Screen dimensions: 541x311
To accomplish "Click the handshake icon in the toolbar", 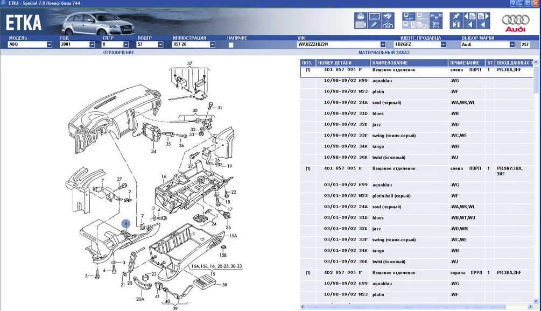I will click(x=388, y=25).
